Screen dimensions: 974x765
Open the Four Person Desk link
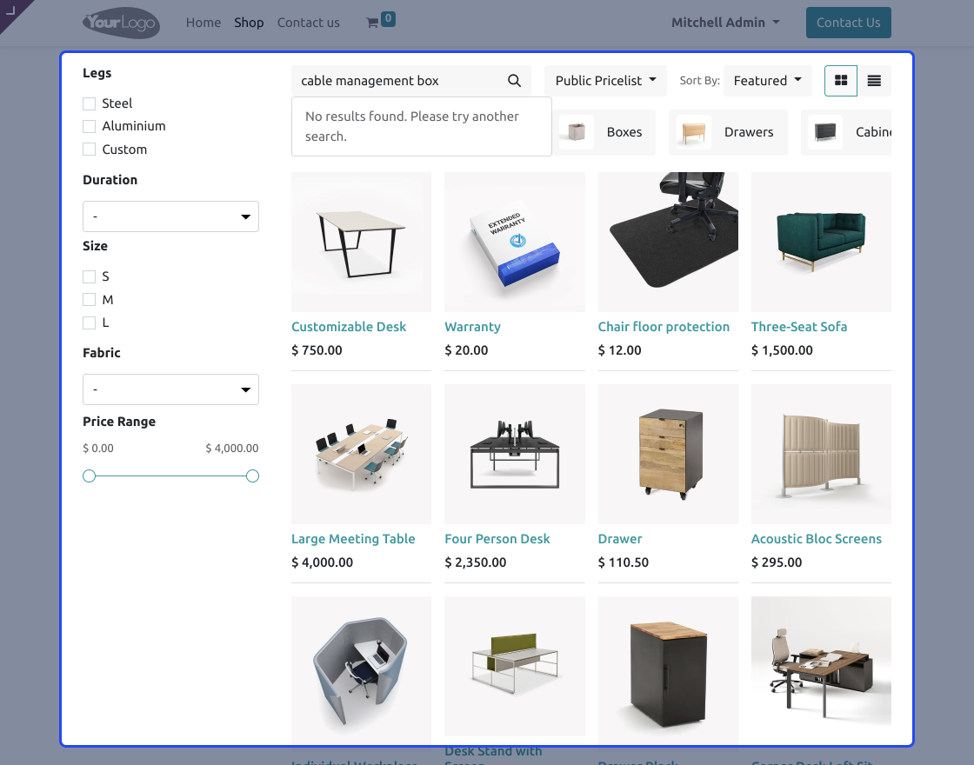click(497, 539)
